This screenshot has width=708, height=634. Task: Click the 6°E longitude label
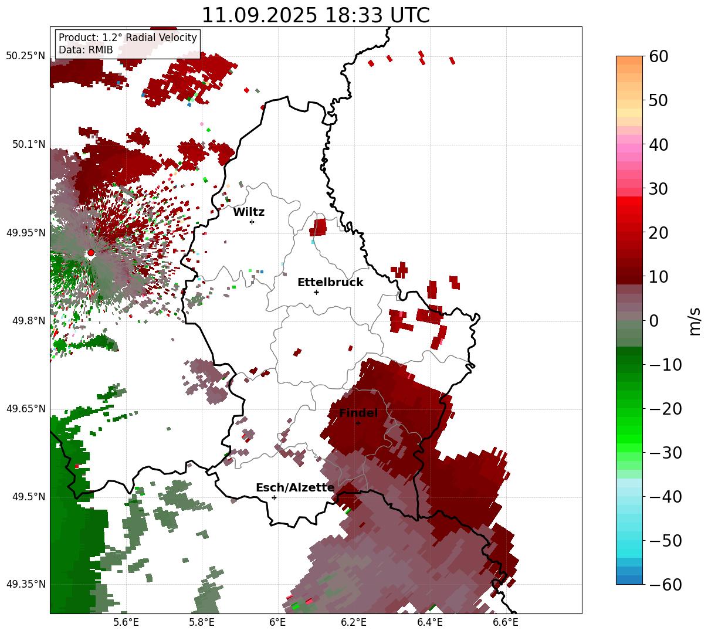click(x=277, y=622)
